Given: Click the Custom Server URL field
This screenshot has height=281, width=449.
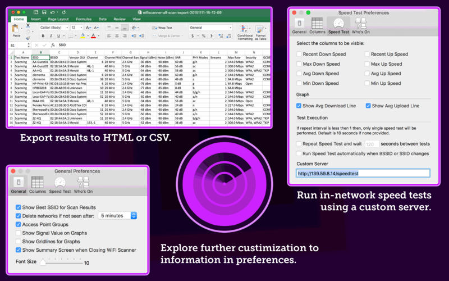Looking at the screenshot, I should pyautogui.click(x=363, y=174).
